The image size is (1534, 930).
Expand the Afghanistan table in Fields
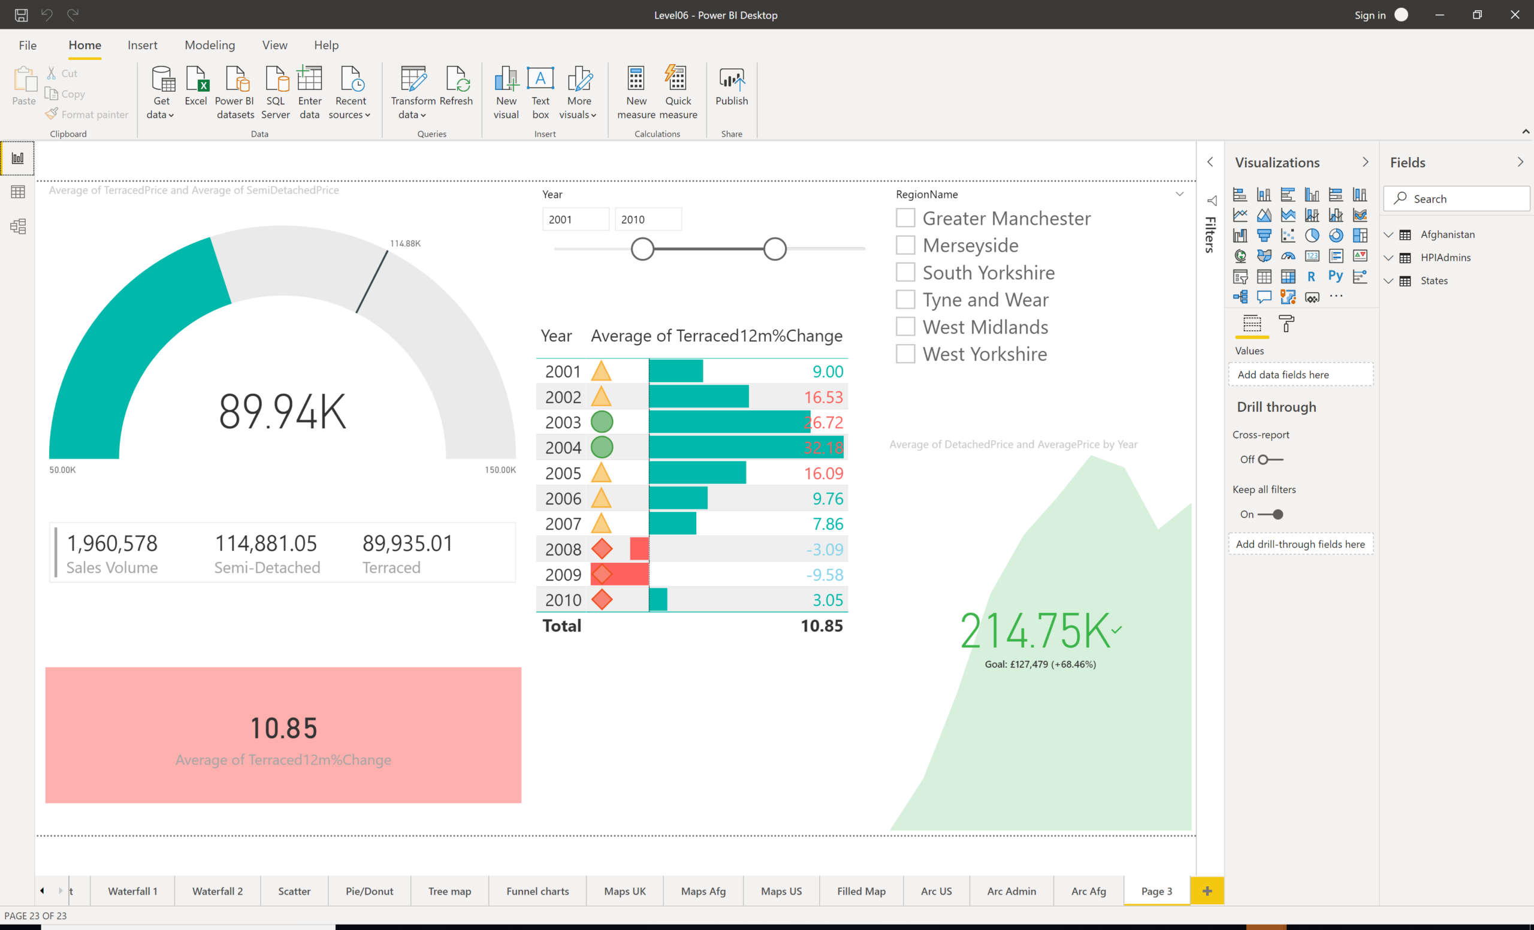tap(1388, 235)
